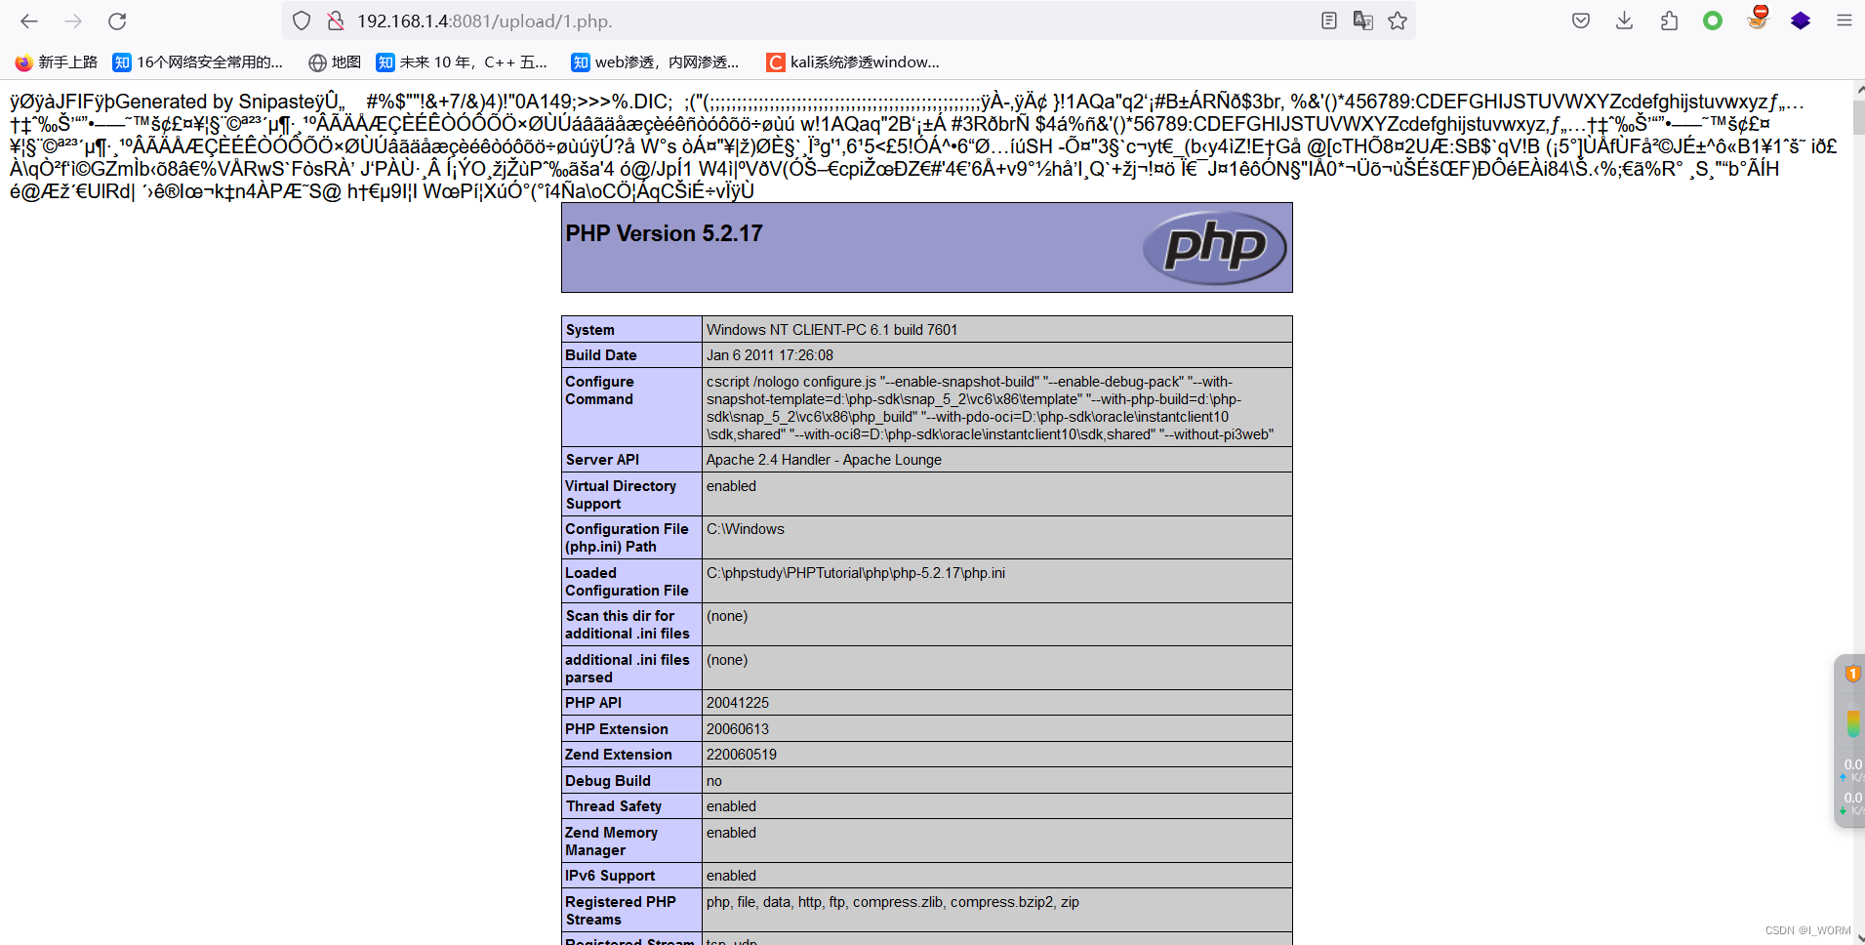The height and width of the screenshot is (945, 1865).
Task: Open the Firefox hamburger menu
Action: [x=1845, y=21]
